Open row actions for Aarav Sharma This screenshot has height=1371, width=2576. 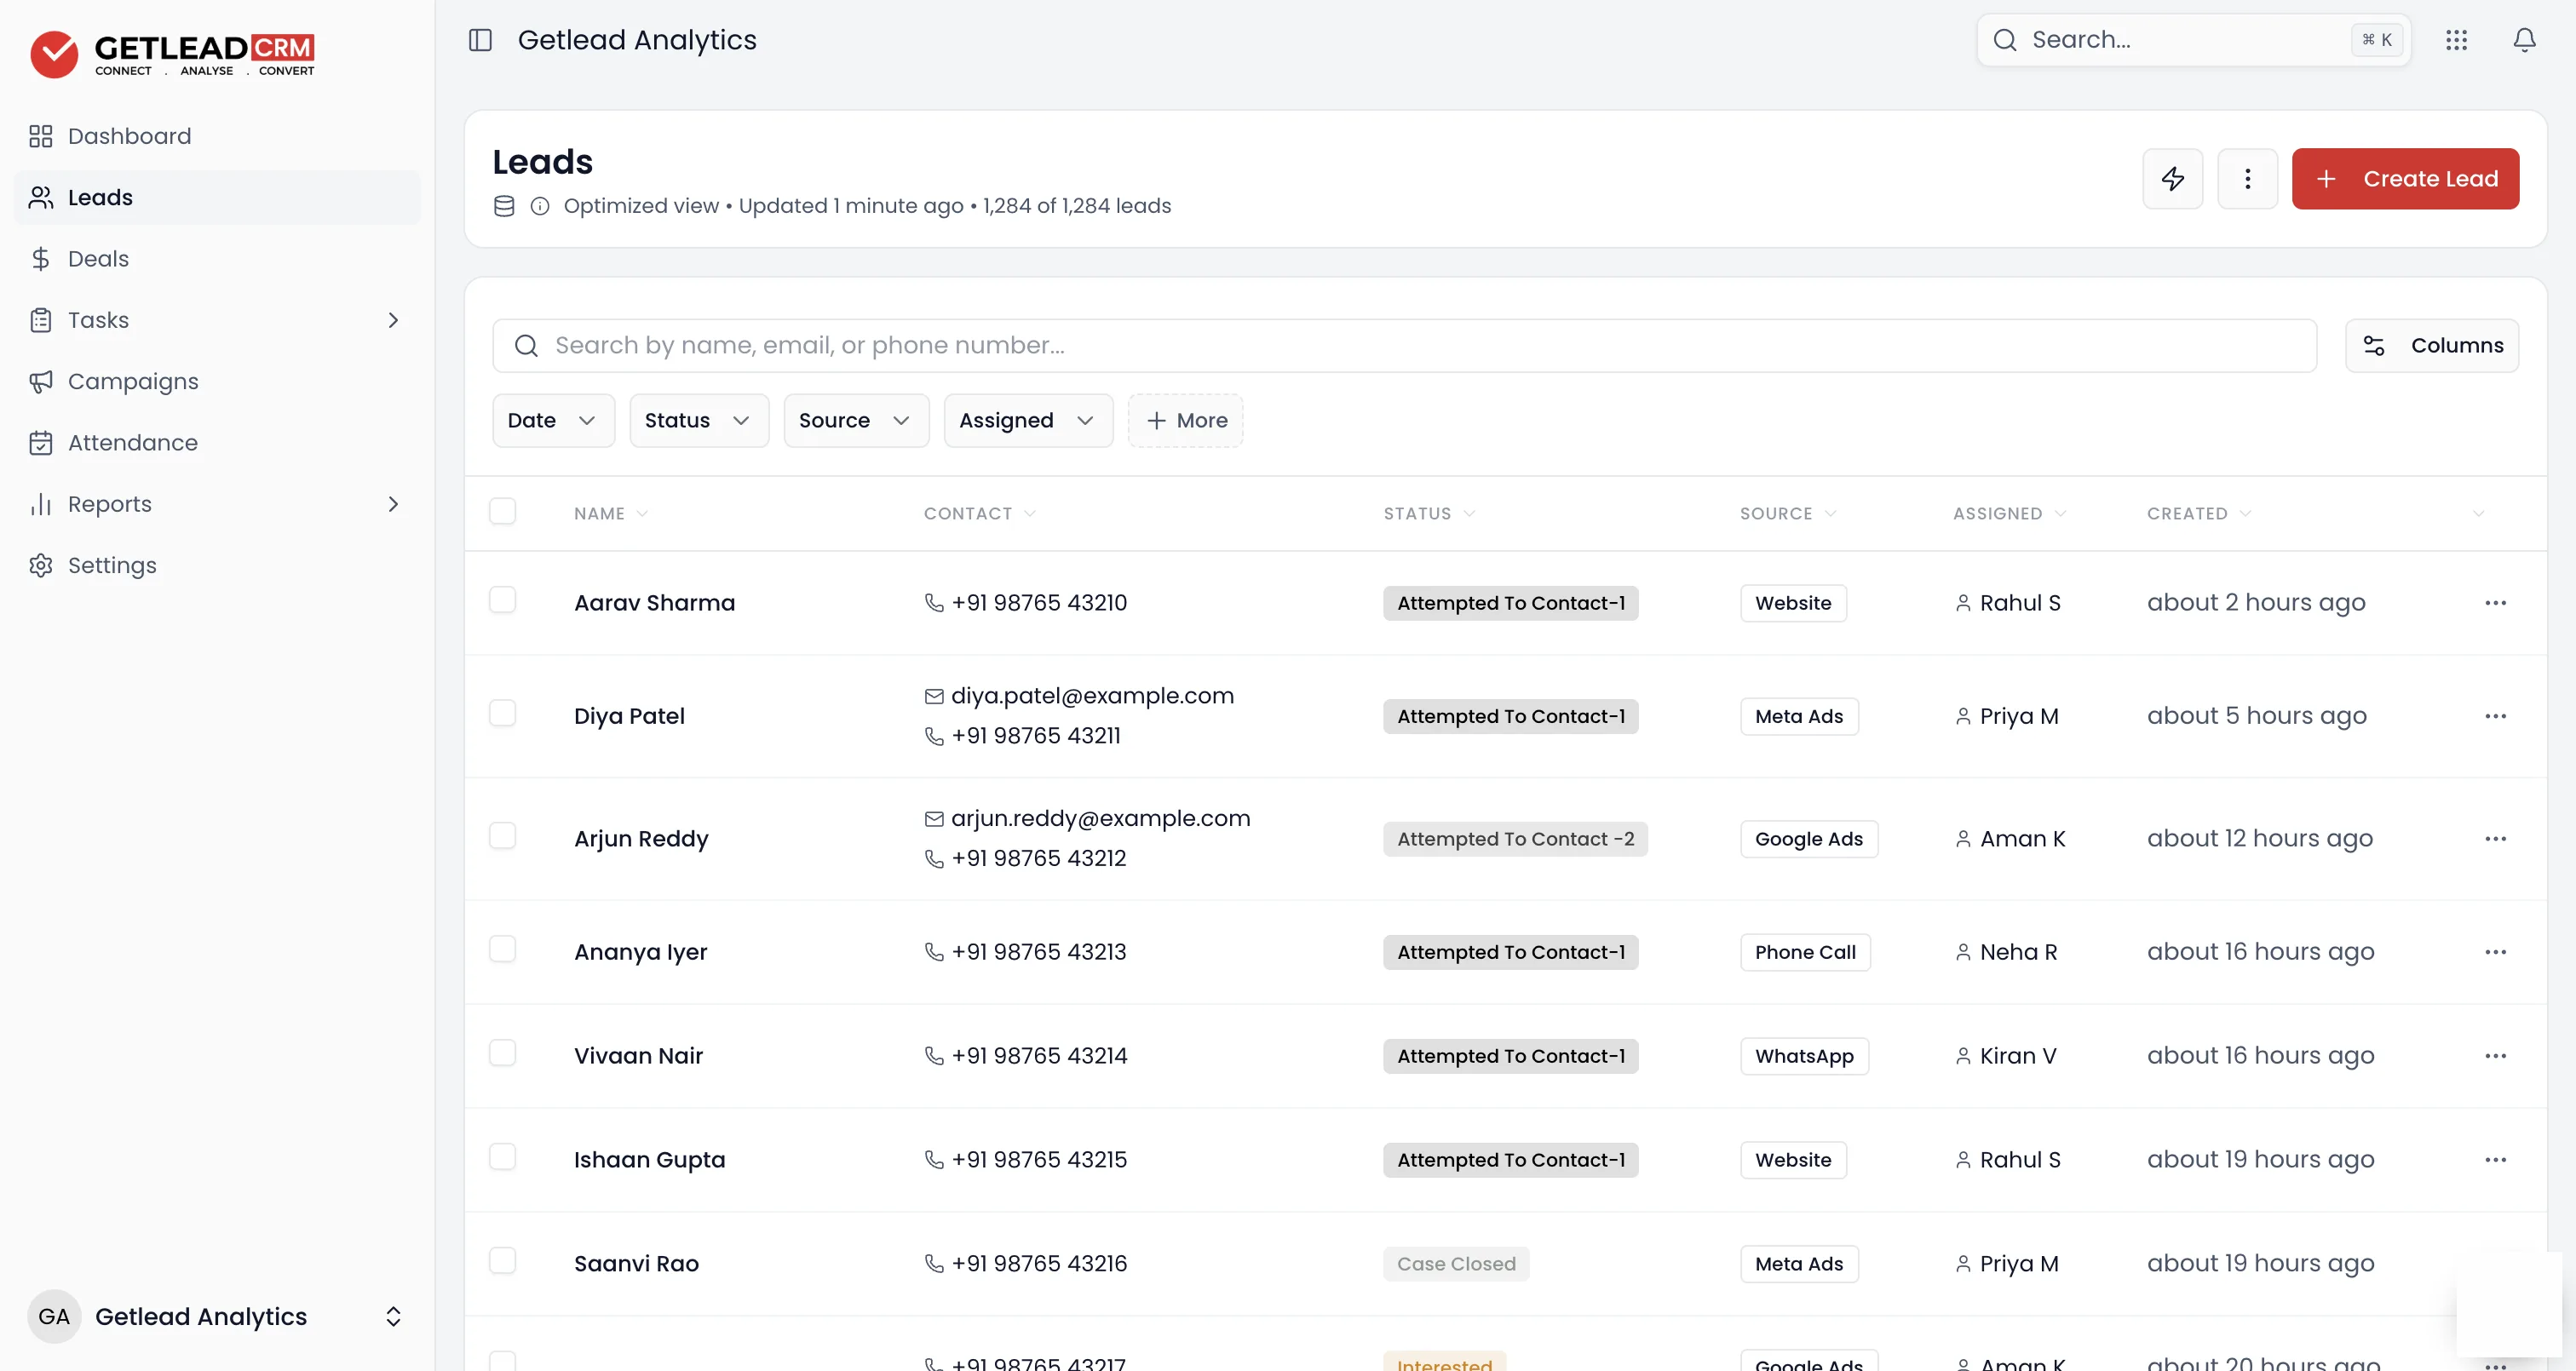pyautogui.click(x=2495, y=603)
